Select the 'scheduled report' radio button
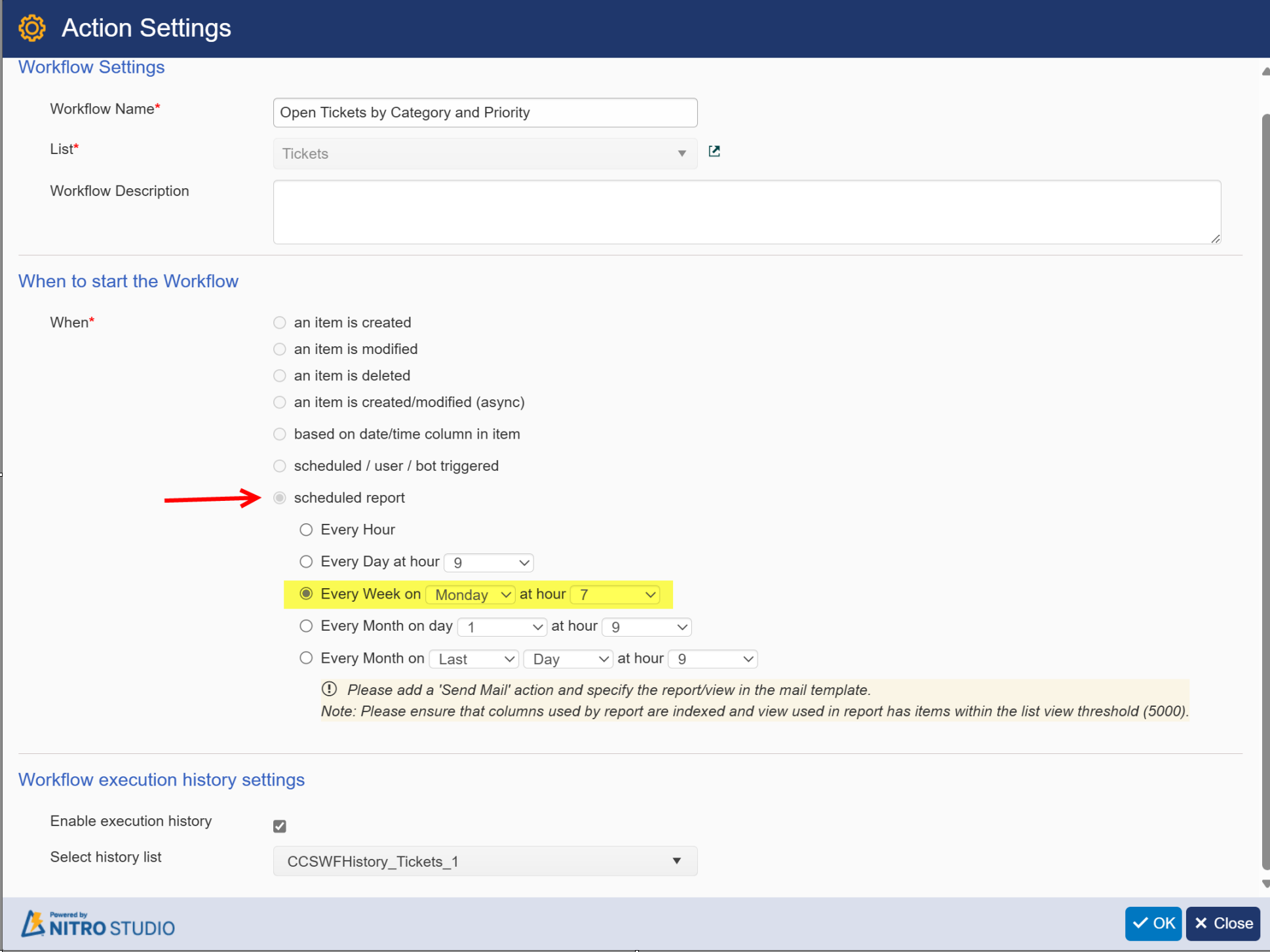Screen dimensions: 1270x952 tap(280, 498)
